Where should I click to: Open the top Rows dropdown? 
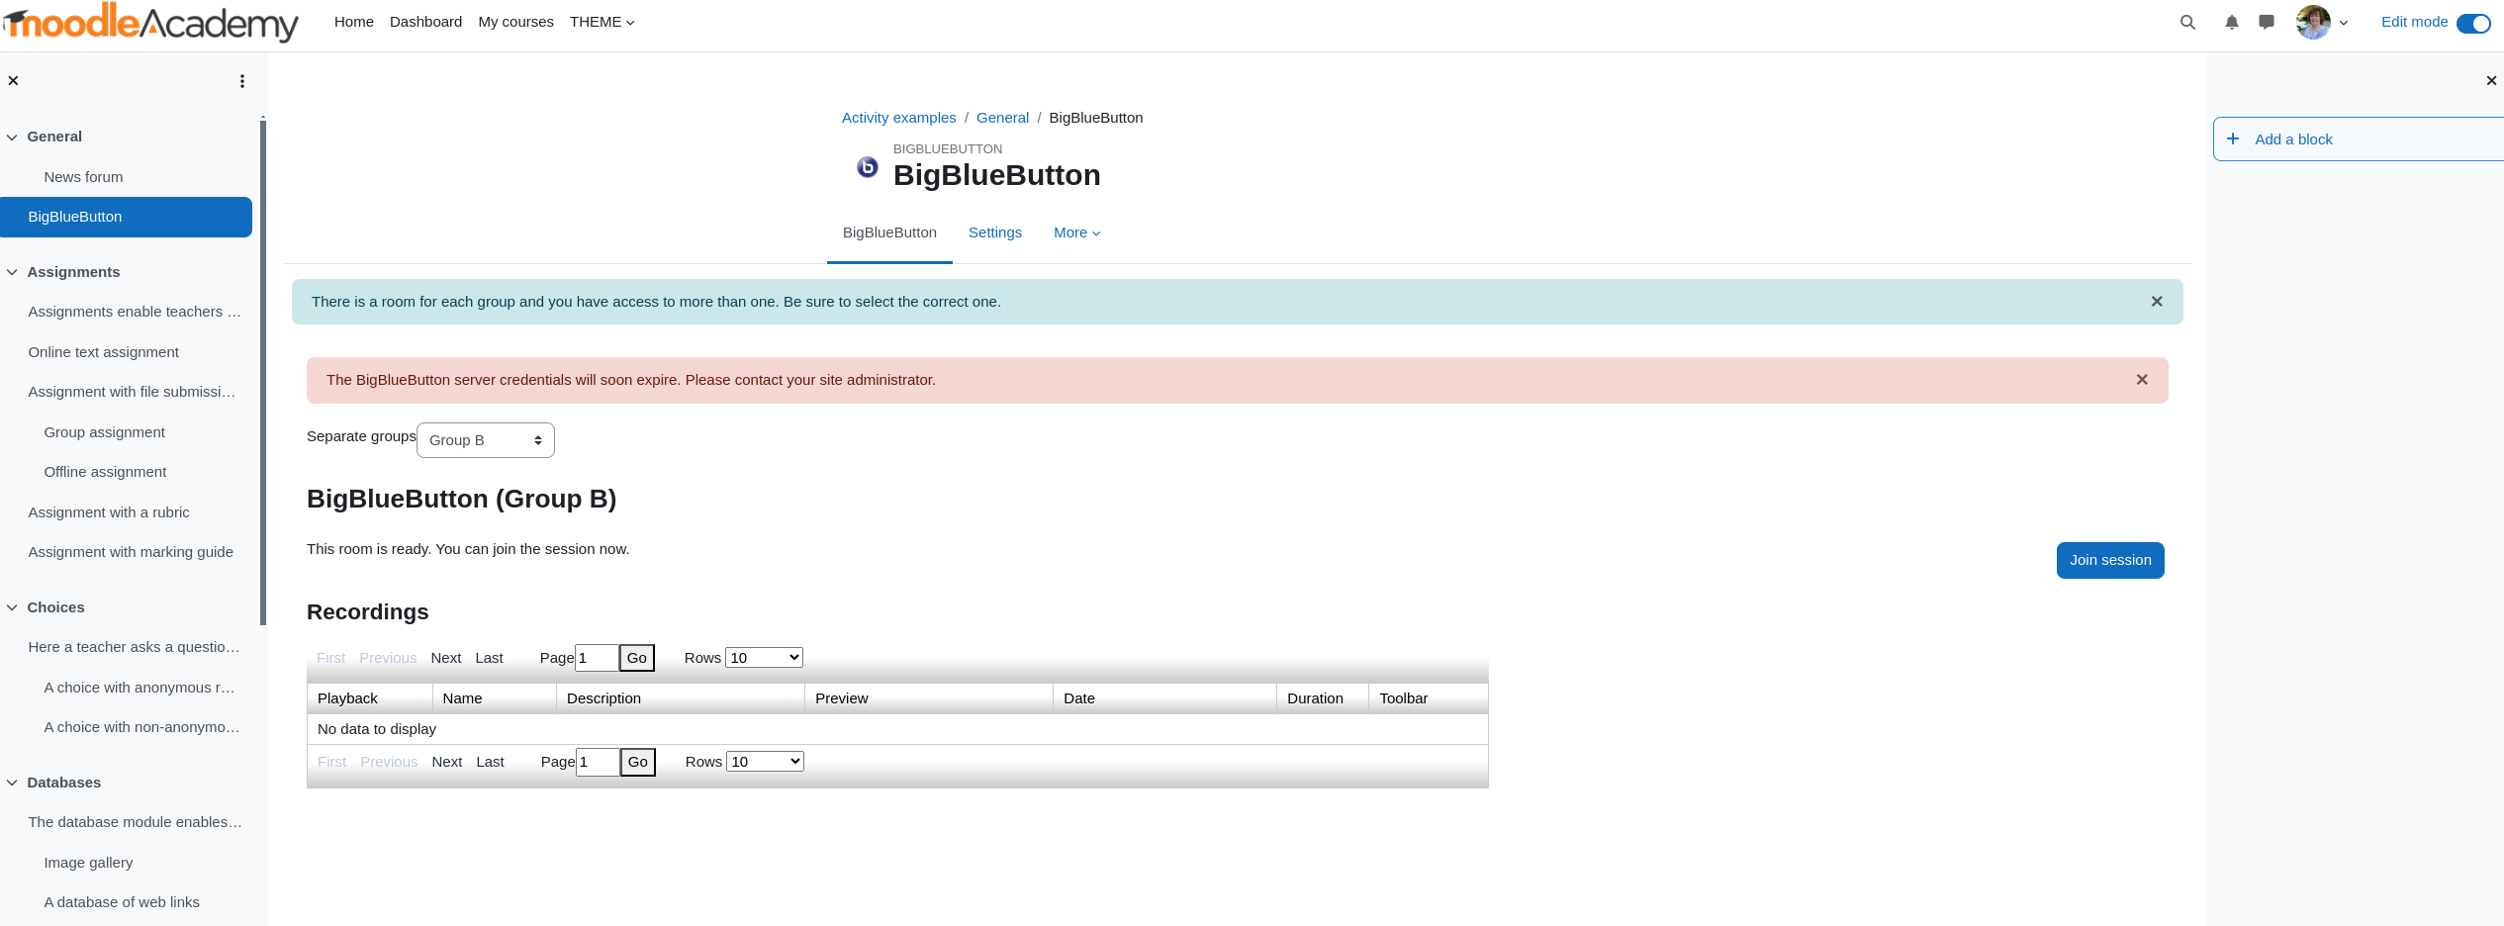coord(764,658)
